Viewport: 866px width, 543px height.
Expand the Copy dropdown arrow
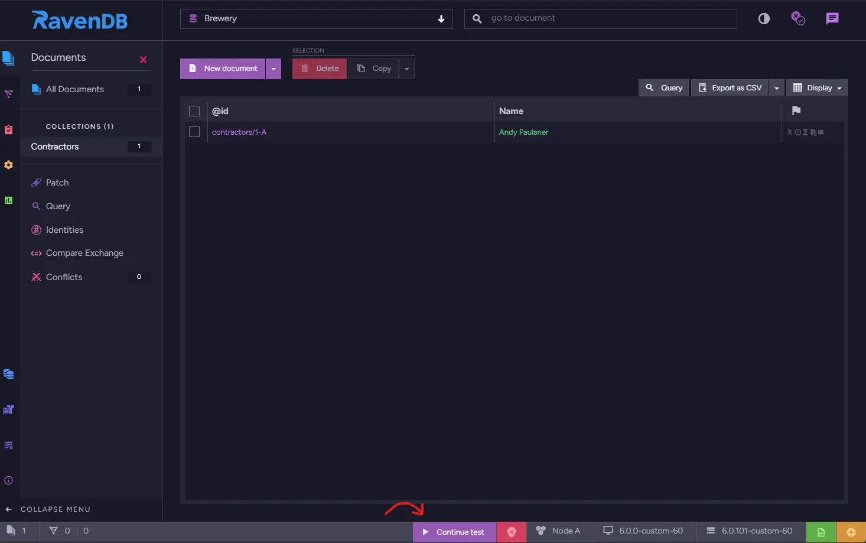pyautogui.click(x=406, y=69)
